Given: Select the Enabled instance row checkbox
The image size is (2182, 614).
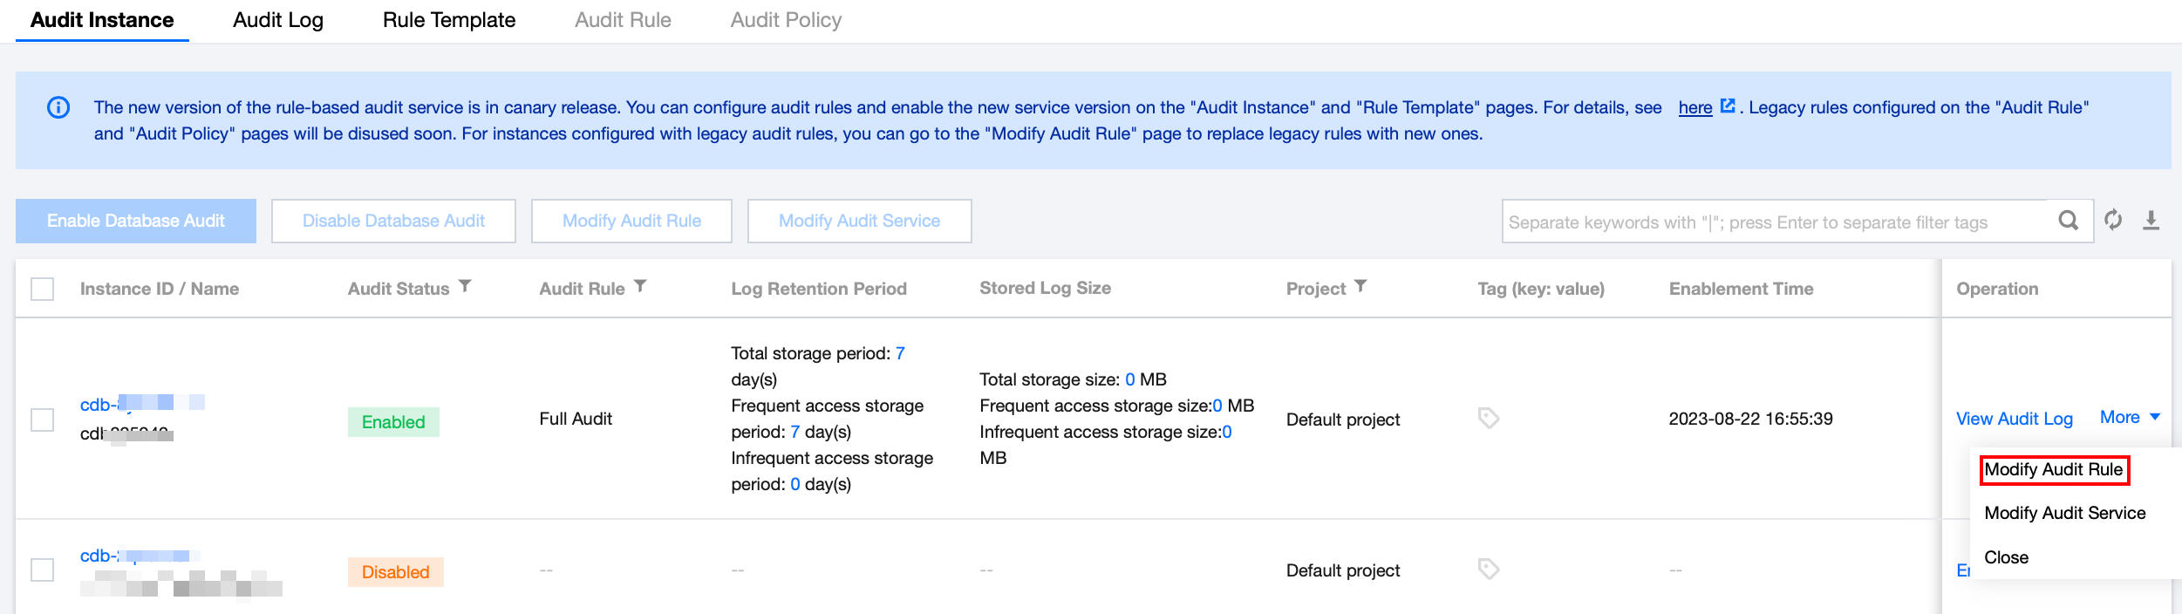Looking at the screenshot, I should coord(43,420).
